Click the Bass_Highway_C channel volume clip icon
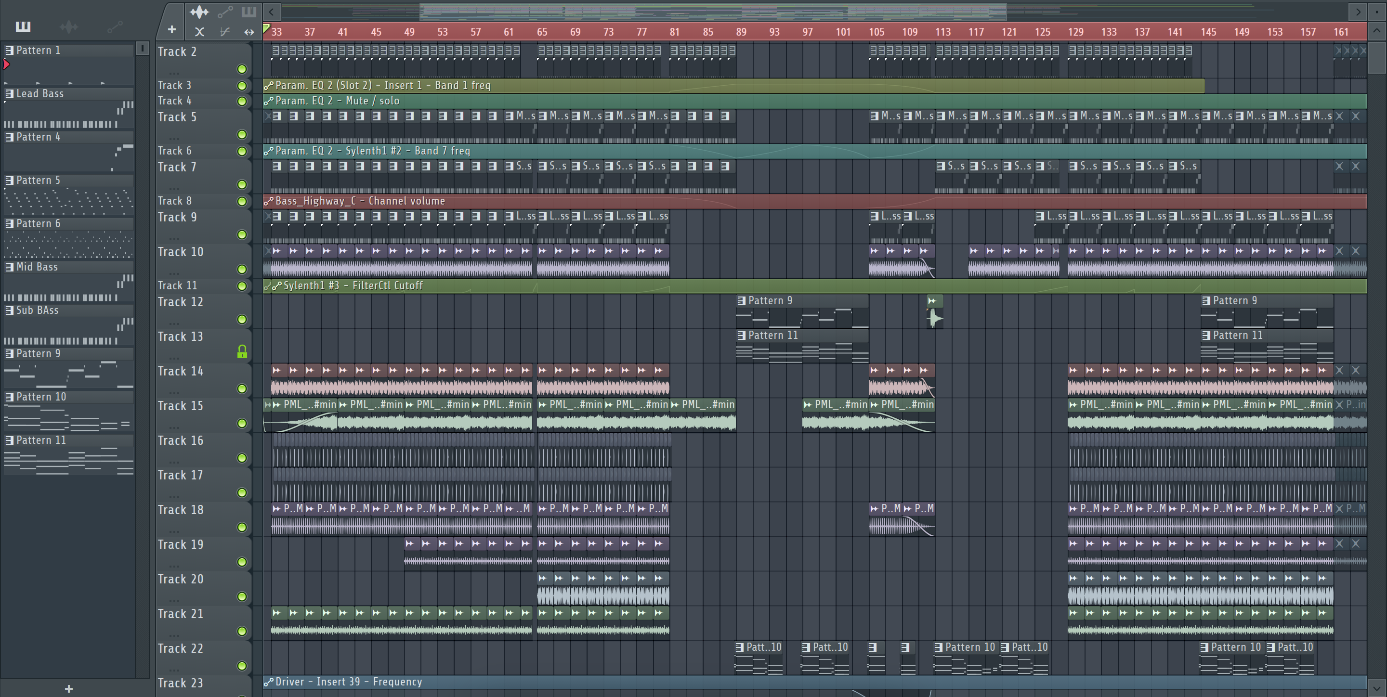Image resolution: width=1387 pixels, height=697 pixels. (269, 201)
